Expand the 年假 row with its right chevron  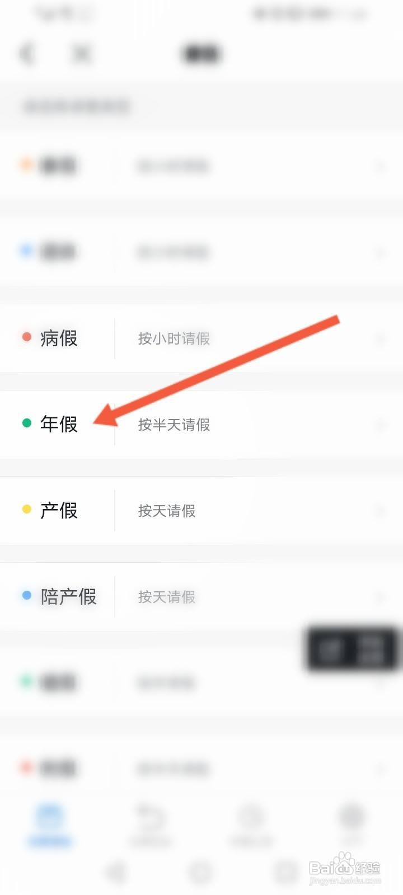[x=381, y=425]
